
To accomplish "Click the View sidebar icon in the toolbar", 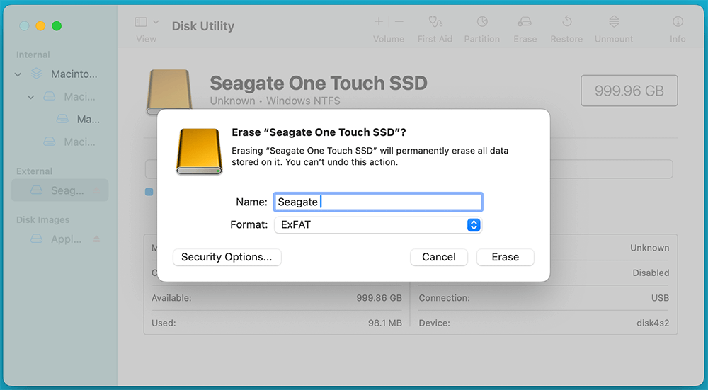I will coord(141,22).
